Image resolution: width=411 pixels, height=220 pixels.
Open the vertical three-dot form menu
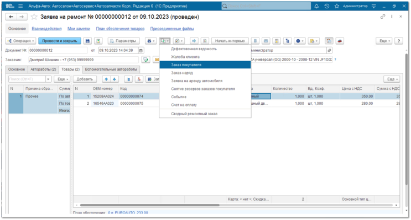pyautogui.click(x=392, y=17)
